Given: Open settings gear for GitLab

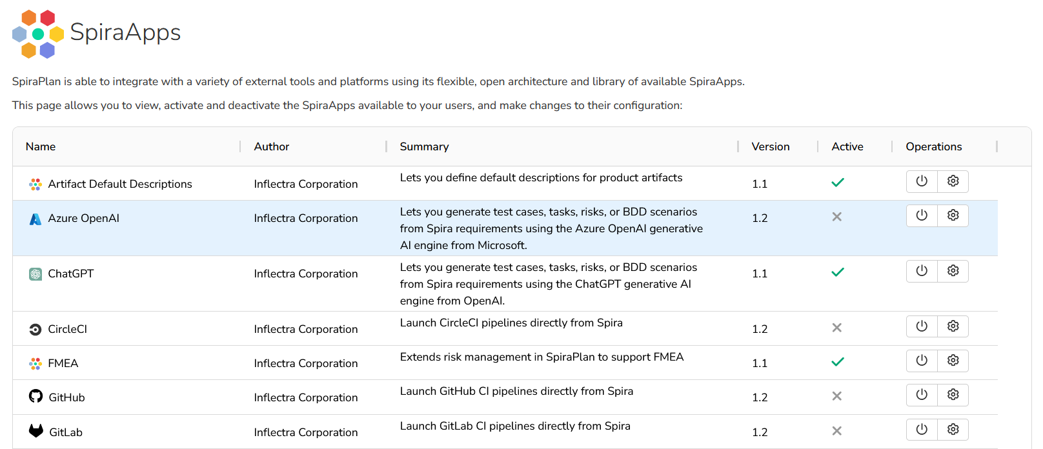Looking at the screenshot, I should coord(953,430).
